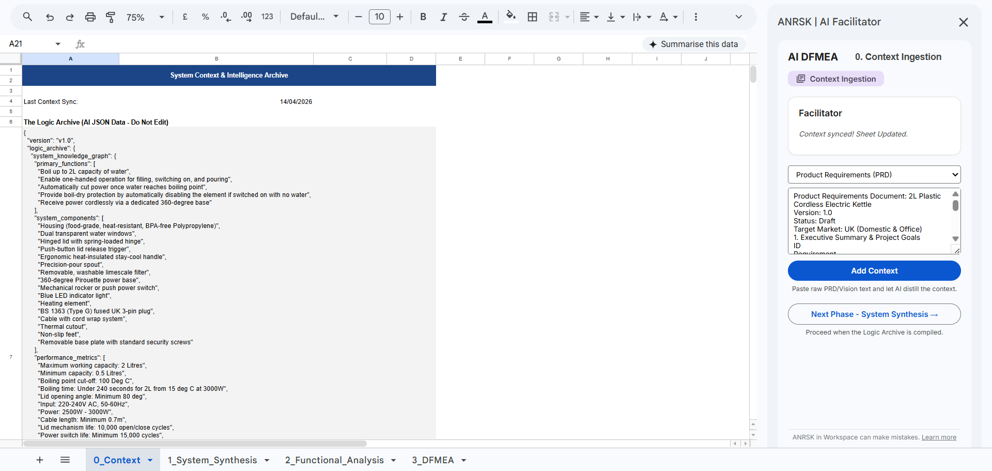Click the decrease decimal places icon
992x471 pixels.
tap(225, 17)
